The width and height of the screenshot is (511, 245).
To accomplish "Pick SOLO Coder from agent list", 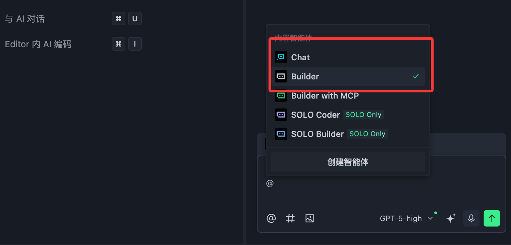I will [x=315, y=115].
